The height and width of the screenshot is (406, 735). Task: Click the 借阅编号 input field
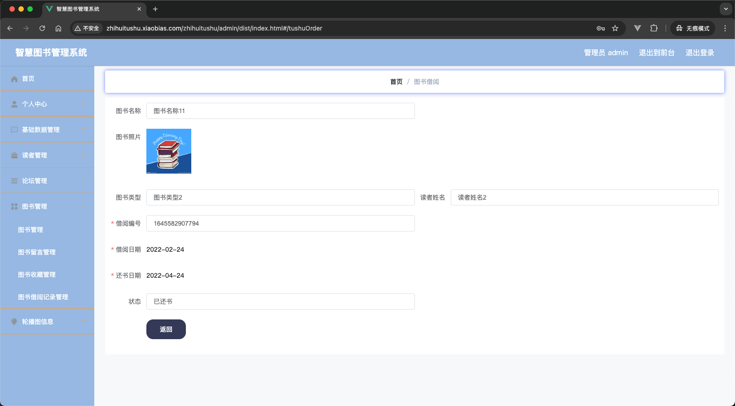[281, 223]
